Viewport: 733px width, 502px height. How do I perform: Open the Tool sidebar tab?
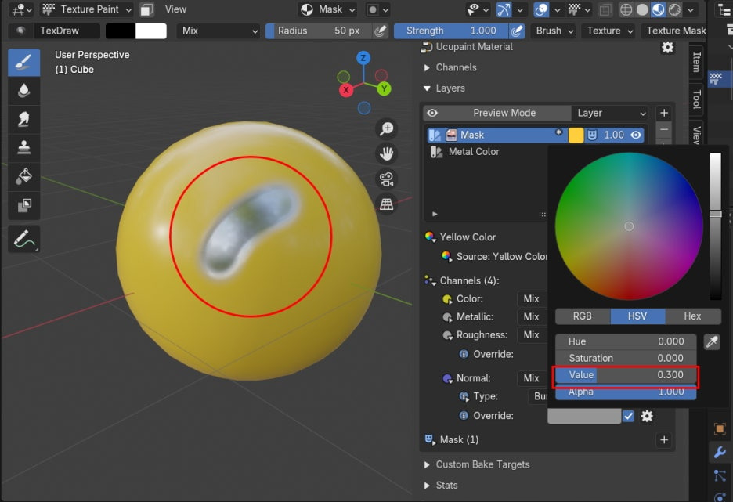pyautogui.click(x=696, y=99)
